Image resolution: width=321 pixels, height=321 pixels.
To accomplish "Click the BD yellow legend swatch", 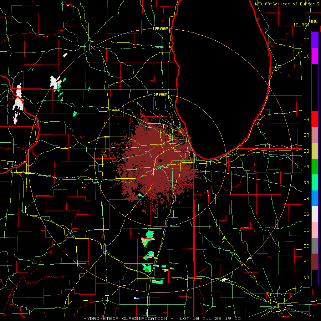I will (315, 151).
